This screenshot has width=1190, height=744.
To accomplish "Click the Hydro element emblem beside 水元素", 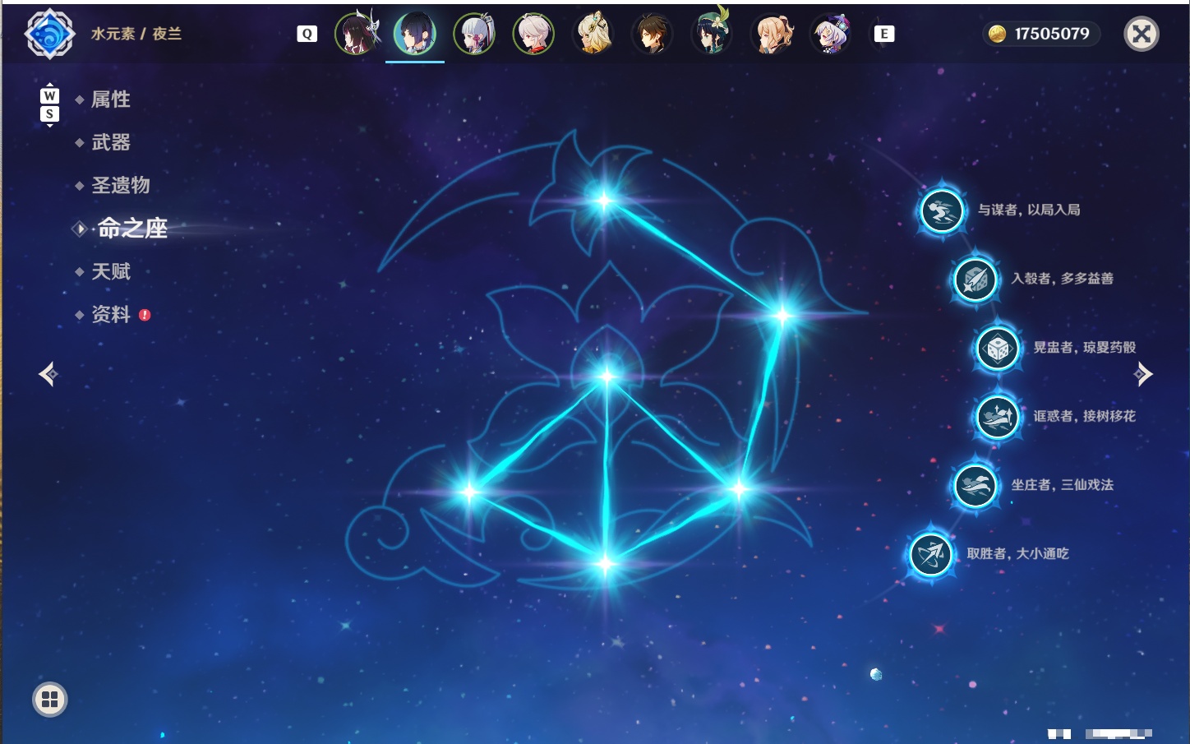I will click(x=49, y=34).
